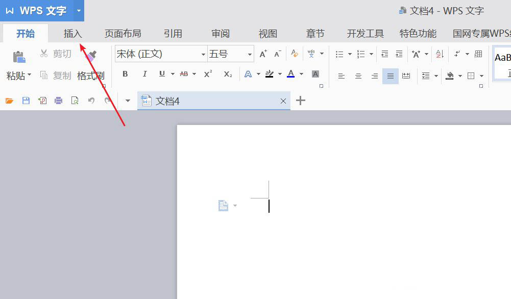Toggle italic formatting
Screen dimensions: 511x299
tap(144, 74)
